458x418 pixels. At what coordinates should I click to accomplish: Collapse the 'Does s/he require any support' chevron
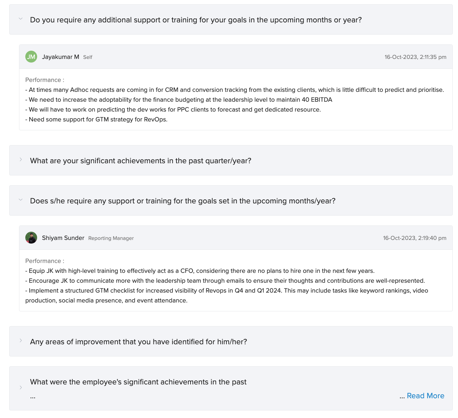point(21,200)
